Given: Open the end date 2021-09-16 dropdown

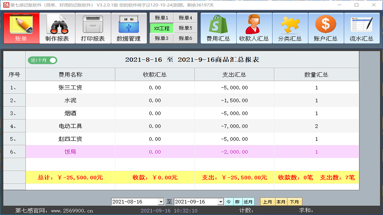Looking at the screenshot, I should (x=221, y=202).
